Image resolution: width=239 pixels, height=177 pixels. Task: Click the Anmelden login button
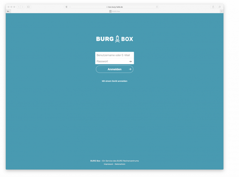pos(114,69)
